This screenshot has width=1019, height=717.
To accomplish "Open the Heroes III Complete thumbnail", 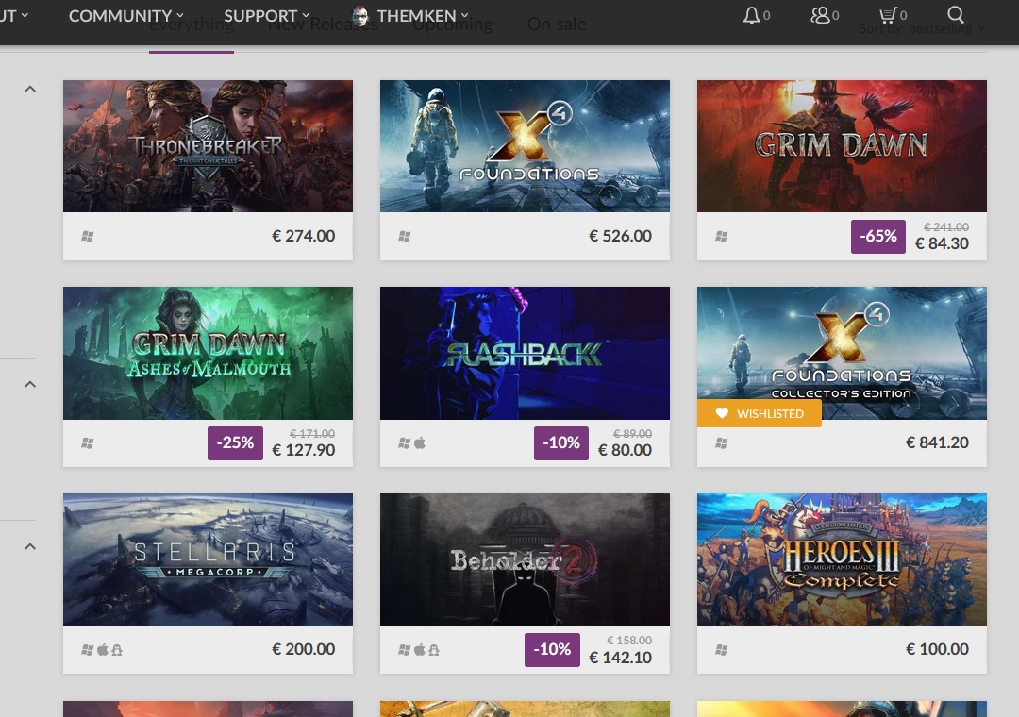I will click(x=842, y=559).
